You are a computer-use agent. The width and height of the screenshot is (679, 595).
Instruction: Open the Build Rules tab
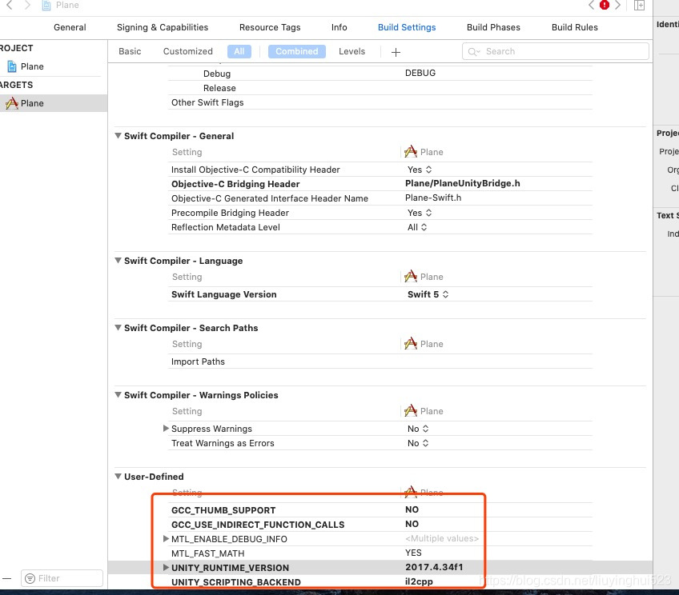(575, 27)
